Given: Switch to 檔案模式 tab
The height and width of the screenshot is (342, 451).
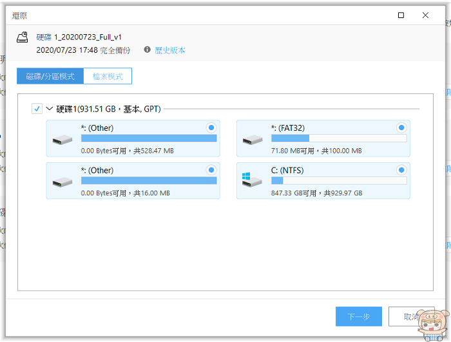Looking at the screenshot, I should point(108,77).
